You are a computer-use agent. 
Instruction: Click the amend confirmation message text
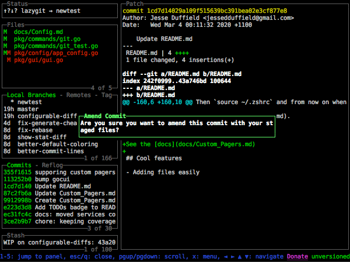tap(177, 126)
